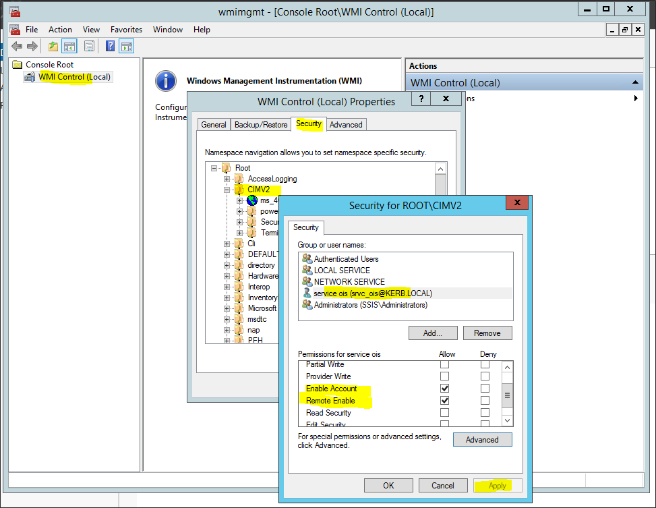Click the permissions list scroll down arrow
Image resolution: width=656 pixels, height=508 pixels.
pos(507,420)
